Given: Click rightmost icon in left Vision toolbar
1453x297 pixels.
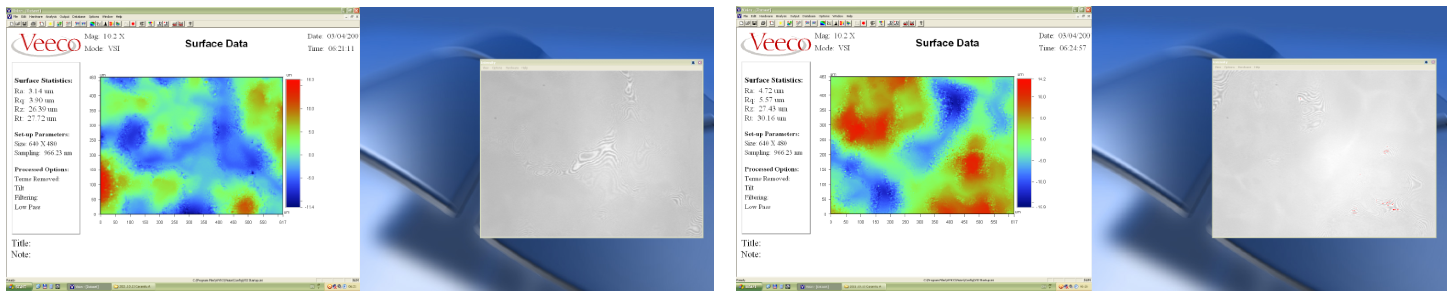Looking at the screenshot, I should click(191, 24).
